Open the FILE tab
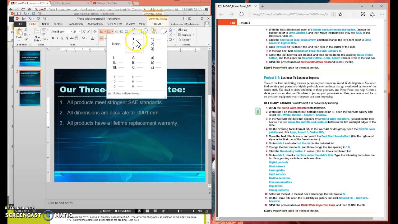Screen dimensions: 398x224 click(20, 24)
